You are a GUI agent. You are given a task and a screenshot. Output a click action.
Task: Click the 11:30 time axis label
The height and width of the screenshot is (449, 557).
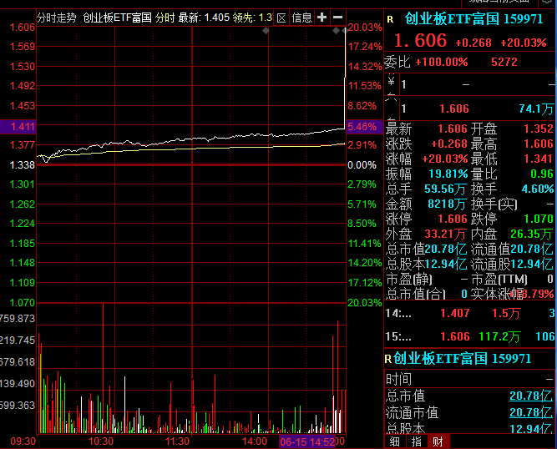click(x=178, y=441)
